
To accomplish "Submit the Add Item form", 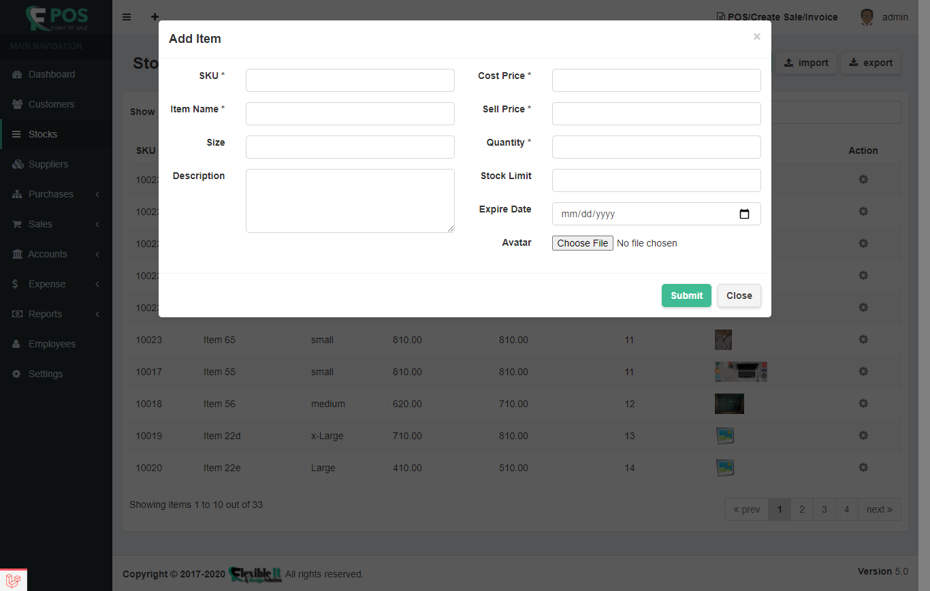I will point(686,295).
